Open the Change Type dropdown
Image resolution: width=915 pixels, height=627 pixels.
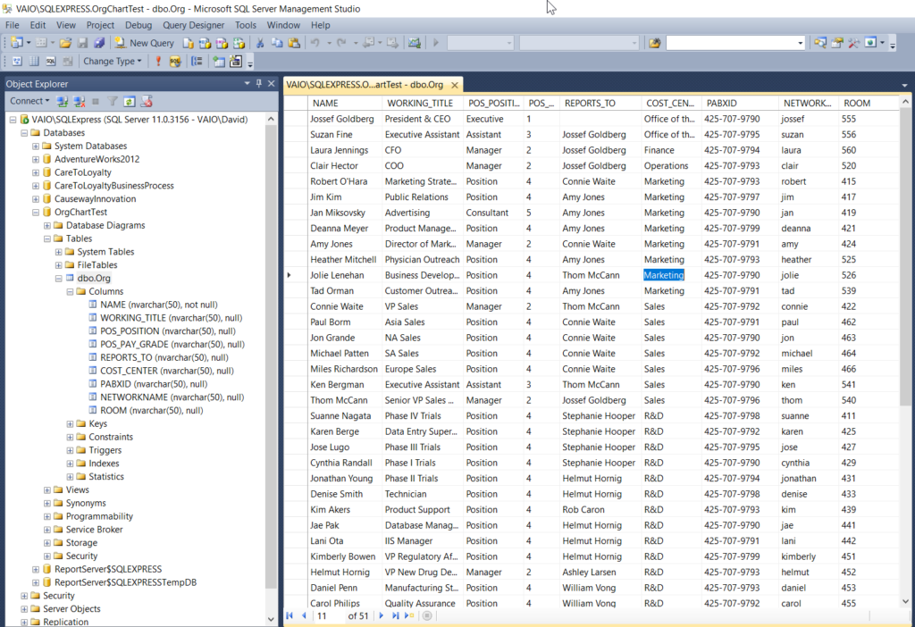click(x=112, y=61)
